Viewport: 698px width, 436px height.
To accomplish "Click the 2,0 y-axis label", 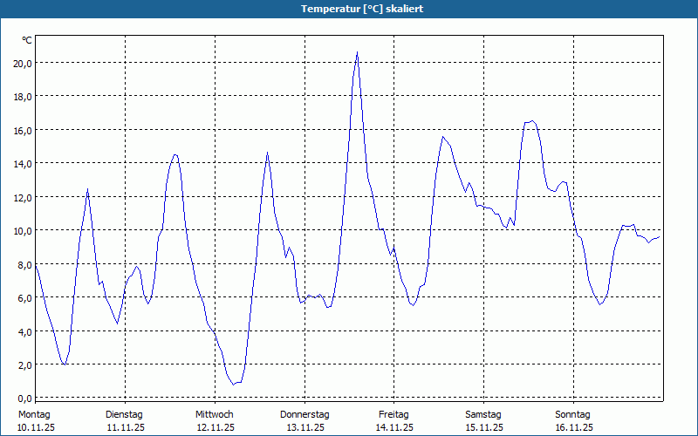I will click(24, 364).
